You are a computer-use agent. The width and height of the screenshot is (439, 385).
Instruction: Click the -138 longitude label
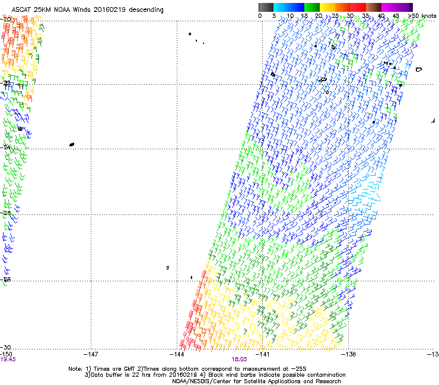tap(349, 354)
